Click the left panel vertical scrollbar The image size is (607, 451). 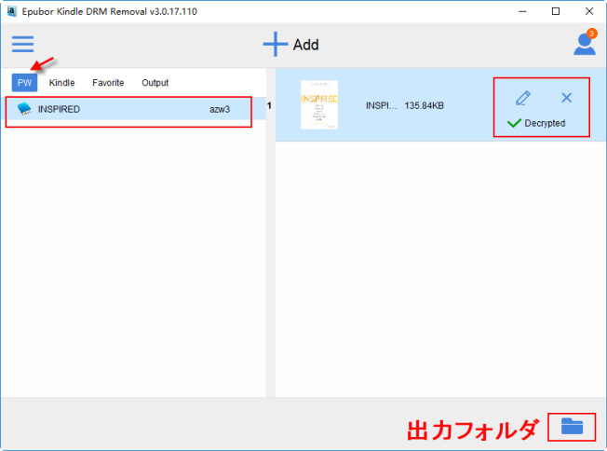(x=271, y=233)
